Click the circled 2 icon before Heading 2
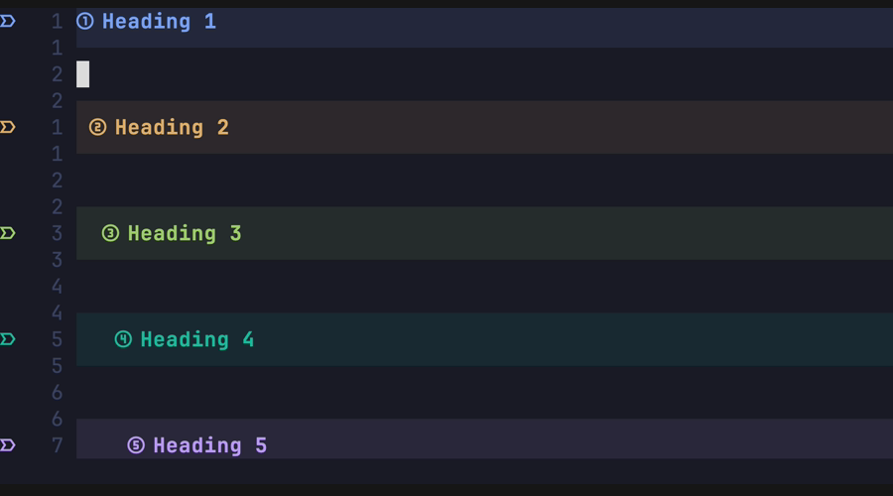The image size is (893, 496). pos(97,127)
